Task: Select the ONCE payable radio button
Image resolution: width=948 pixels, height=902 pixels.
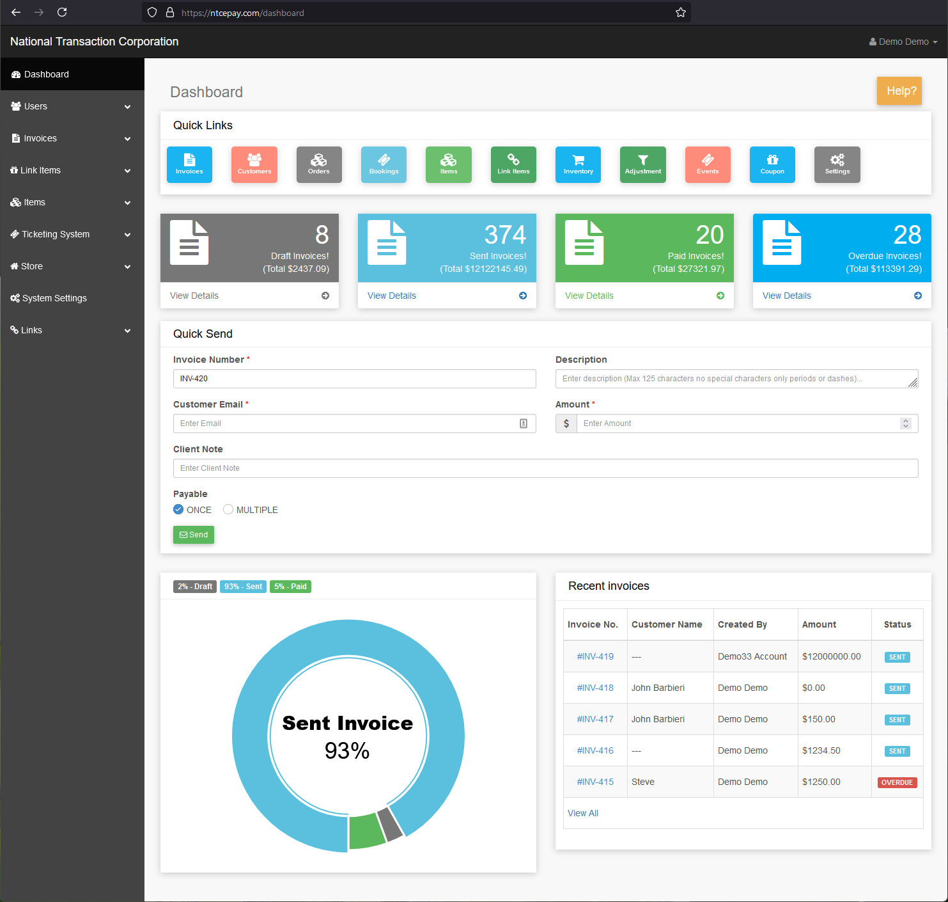Action: point(178,509)
